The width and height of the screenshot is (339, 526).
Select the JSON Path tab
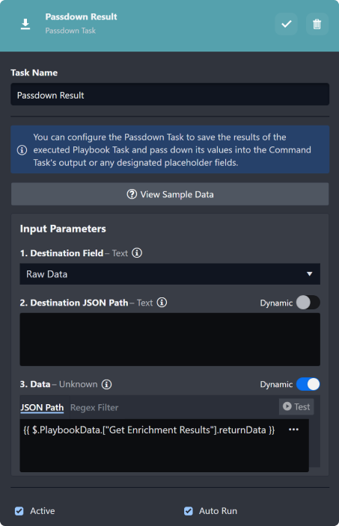pyautogui.click(x=42, y=408)
